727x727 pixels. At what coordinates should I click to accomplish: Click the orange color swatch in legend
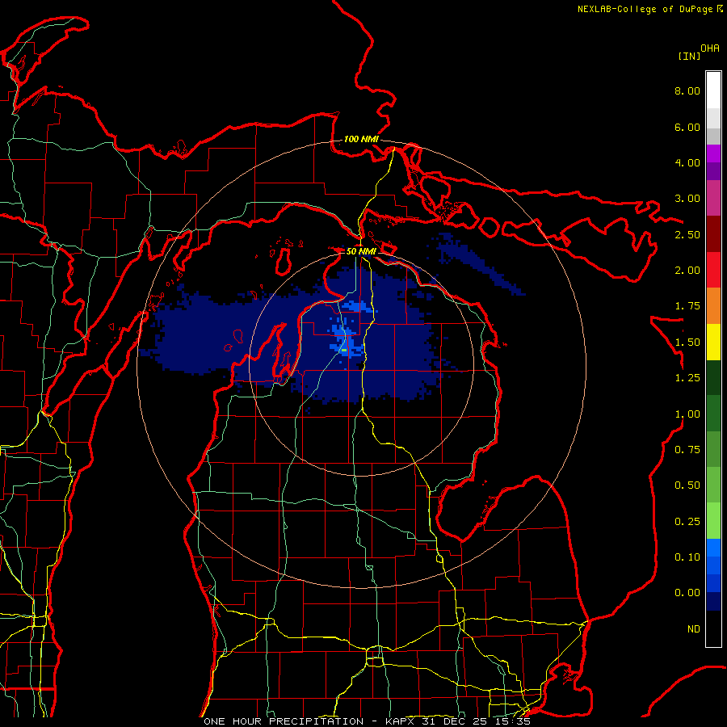tap(713, 306)
